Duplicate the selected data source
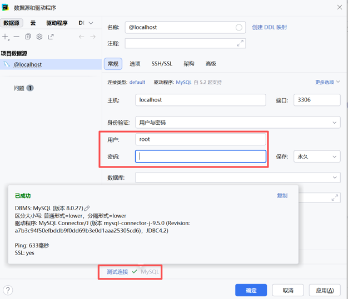The width and height of the screenshot is (348, 299). tap(28, 37)
